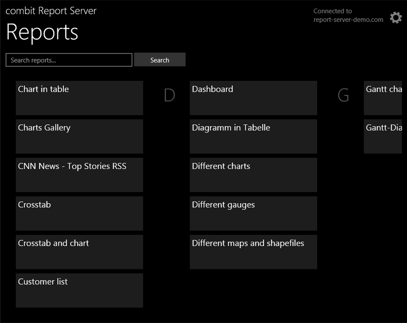Open the Different charts report
Screen dimensions: 407x323
253,174
